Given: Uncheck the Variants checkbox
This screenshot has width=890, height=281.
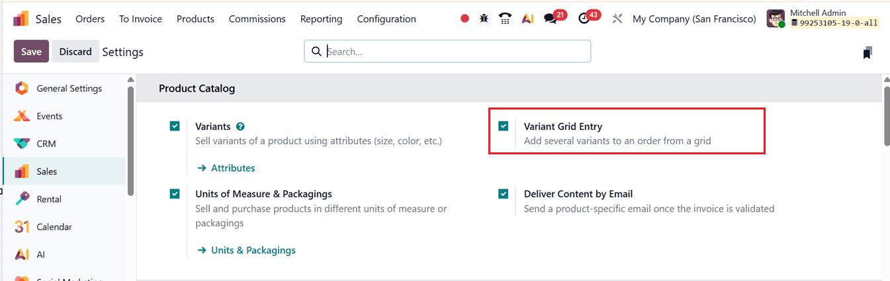Looking at the screenshot, I should tap(175, 126).
